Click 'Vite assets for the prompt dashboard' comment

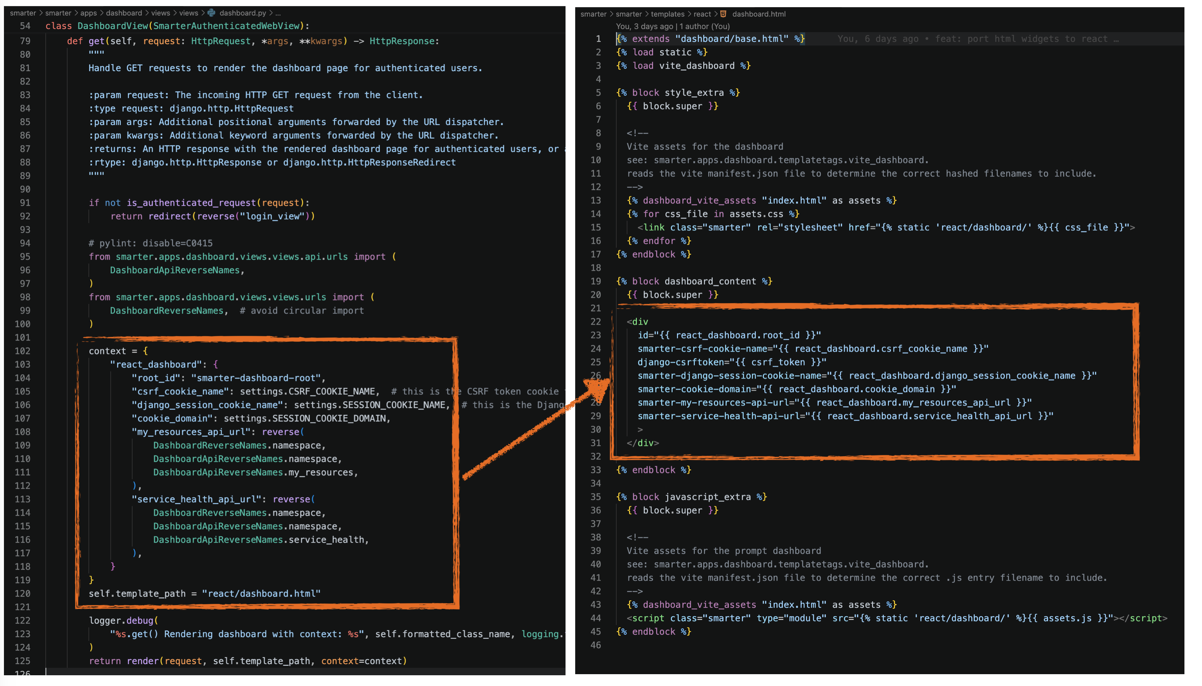[724, 551]
